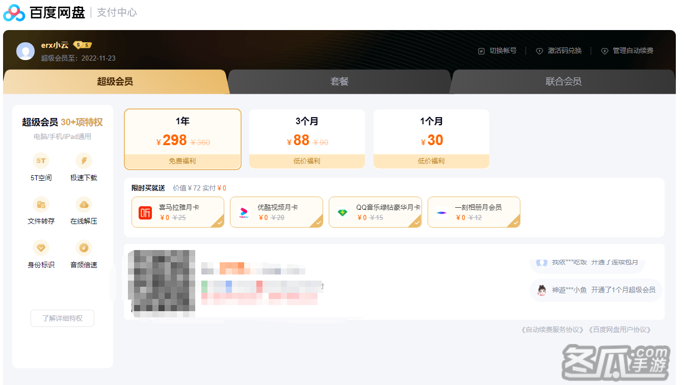The height and width of the screenshot is (385, 684).
Task: Switch to the 联合会员 tab
Action: tap(563, 81)
